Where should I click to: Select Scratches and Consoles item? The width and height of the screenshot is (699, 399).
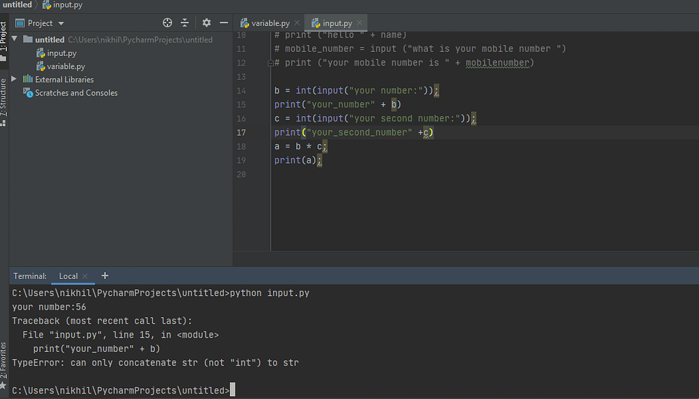[70, 93]
